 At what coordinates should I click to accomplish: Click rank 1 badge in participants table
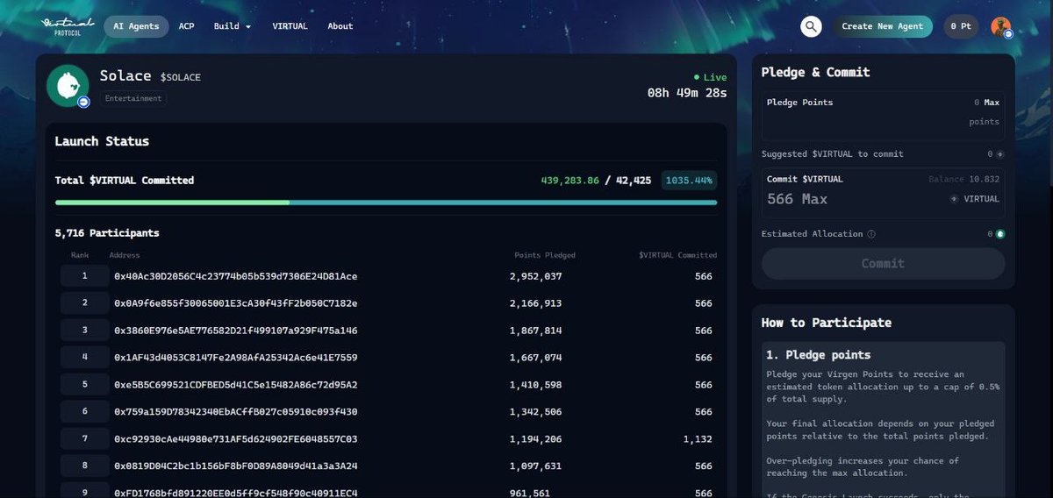pyautogui.click(x=84, y=276)
